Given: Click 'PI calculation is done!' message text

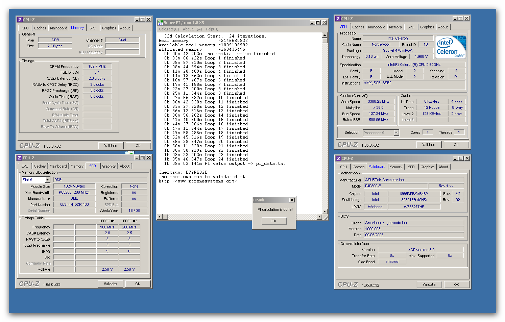Looking at the screenshot, I should click(275, 209).
